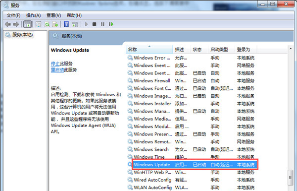Select the Windows Search service row

click(191, 149)
